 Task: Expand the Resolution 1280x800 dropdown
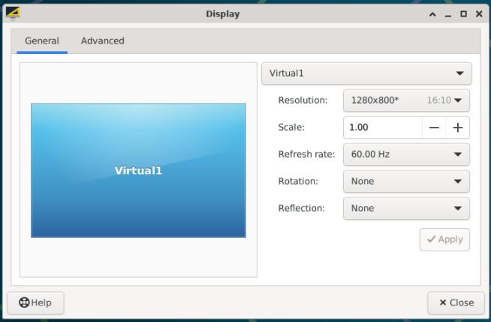[x=406, y=101]
